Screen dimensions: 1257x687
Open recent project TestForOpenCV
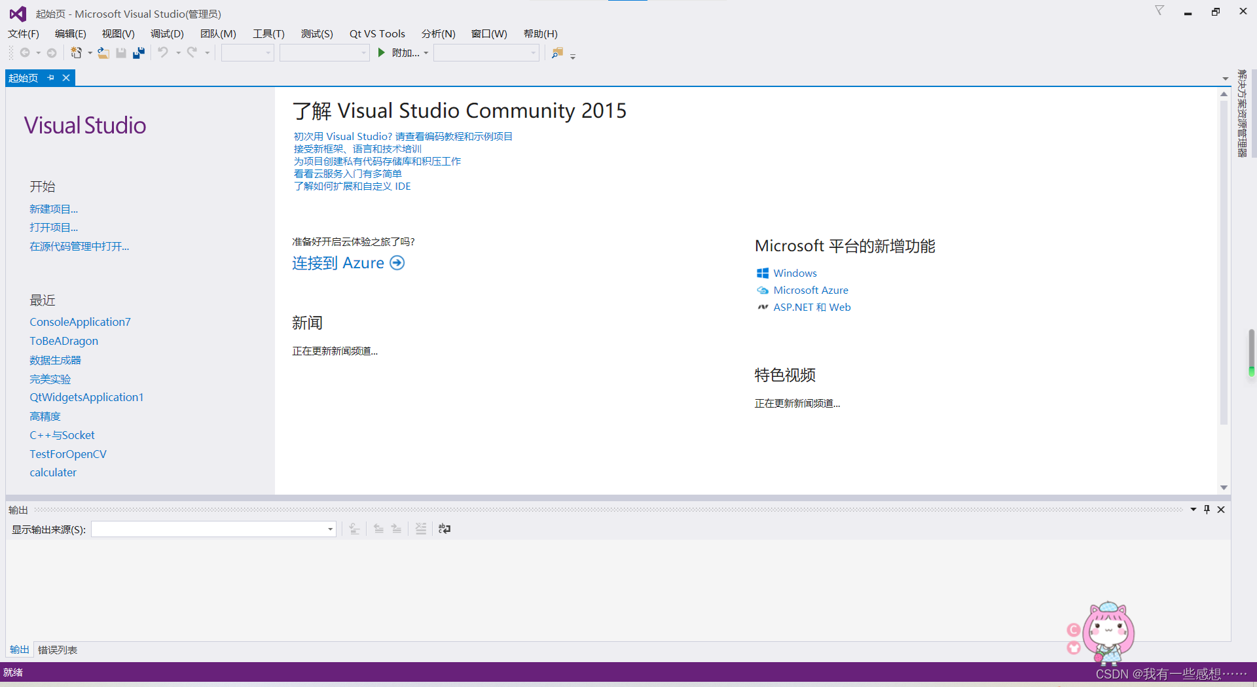pos(67,454)
